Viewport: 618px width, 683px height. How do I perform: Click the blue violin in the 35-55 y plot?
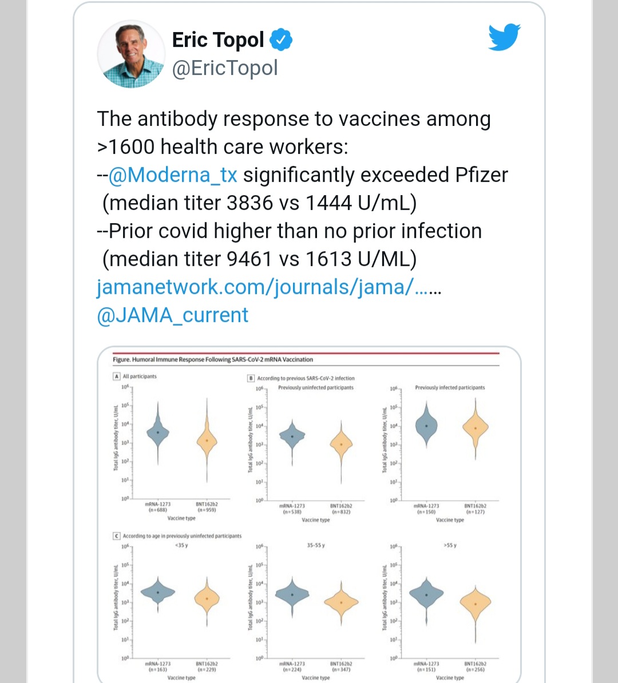292,594
